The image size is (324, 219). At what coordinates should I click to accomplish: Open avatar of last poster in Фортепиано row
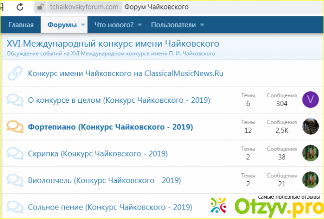coord(311,127)
